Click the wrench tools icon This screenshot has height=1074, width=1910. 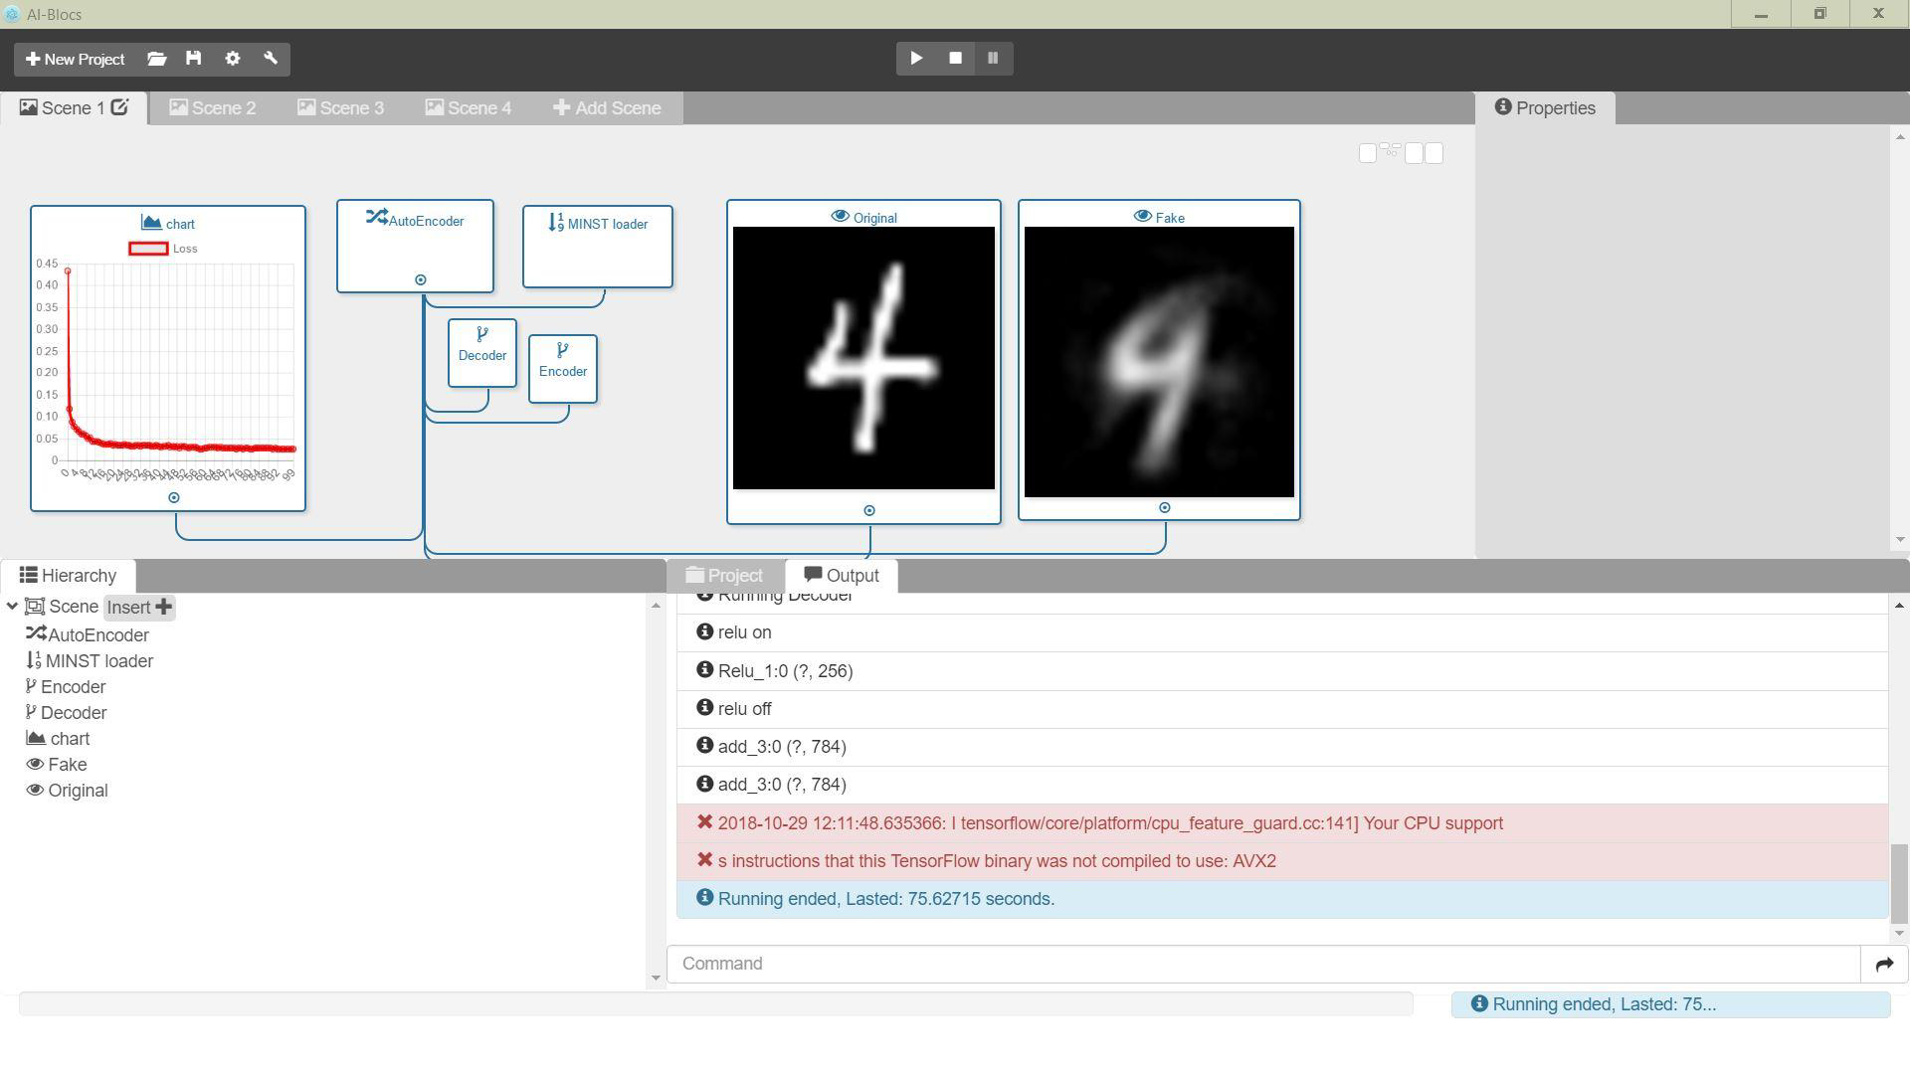[x=271, y=59]
